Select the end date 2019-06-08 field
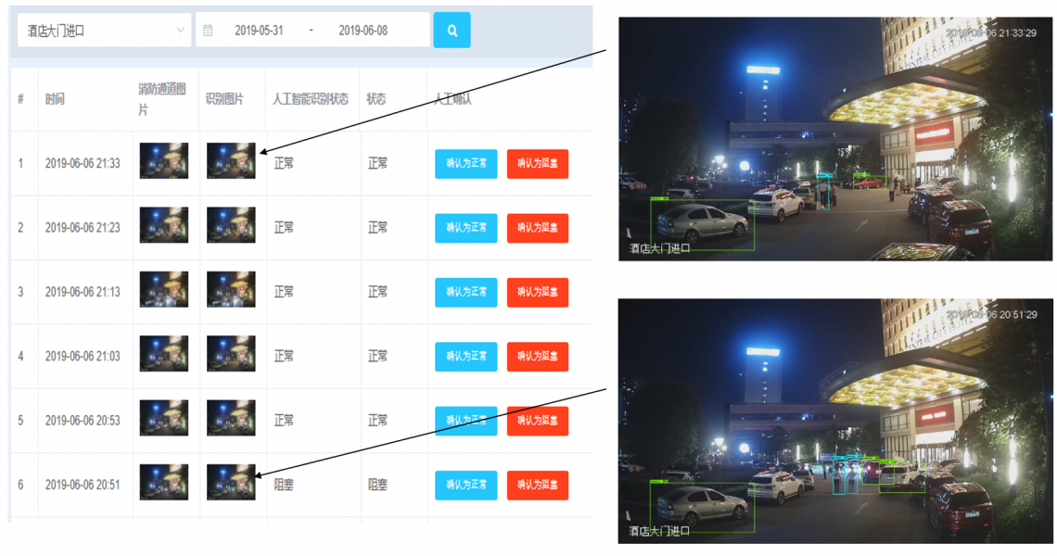 point(363,31)
